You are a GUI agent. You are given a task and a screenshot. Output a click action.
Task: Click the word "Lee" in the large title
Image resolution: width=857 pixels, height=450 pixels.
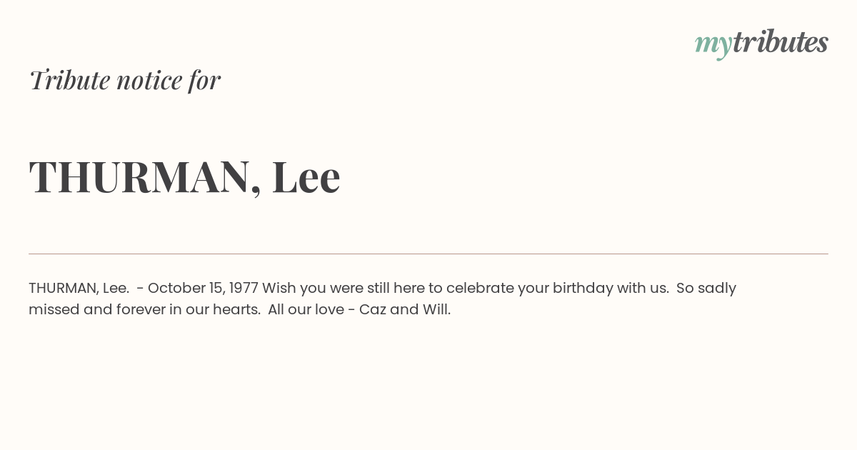click(306, 176)
